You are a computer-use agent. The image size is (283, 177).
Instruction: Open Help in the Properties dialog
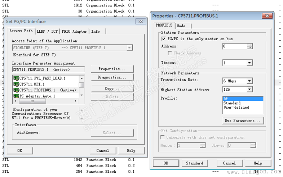tap(258, 163)
